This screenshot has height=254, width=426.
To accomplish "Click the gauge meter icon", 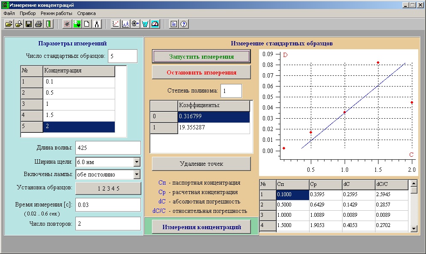I will (155, 24).
